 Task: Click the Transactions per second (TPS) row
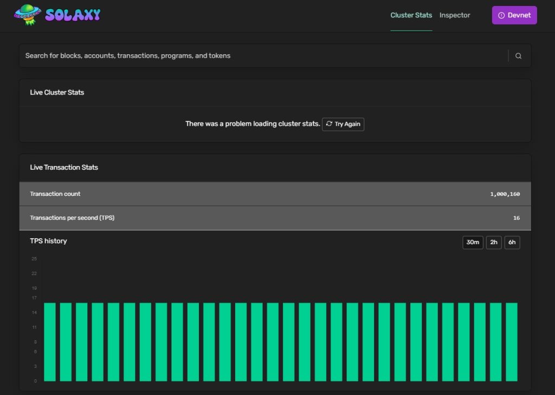[x=217, y=218]
